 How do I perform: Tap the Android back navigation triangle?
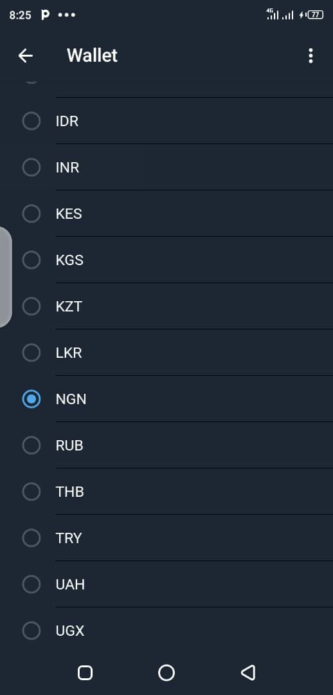[248, 672]
